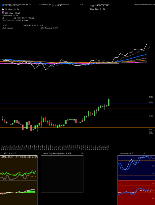This screenshot has height=205, width=155.
Task: Click the blue 20 Day EMA legend swatch
Action: pyautogui.click(x=3, y=5)
